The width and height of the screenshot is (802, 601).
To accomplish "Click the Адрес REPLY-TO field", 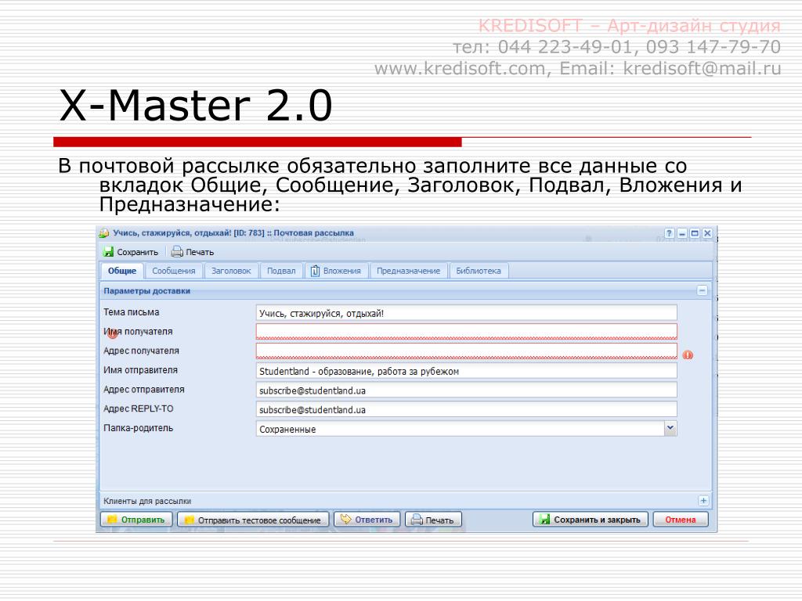I will point(466,410).
